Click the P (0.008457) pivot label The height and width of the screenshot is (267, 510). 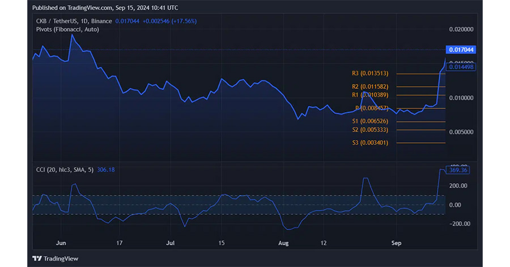click(372, 108)
